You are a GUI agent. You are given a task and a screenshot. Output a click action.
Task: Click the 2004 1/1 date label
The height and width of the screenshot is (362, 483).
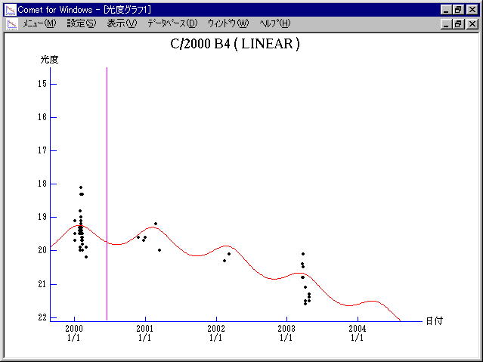(358, 333)
